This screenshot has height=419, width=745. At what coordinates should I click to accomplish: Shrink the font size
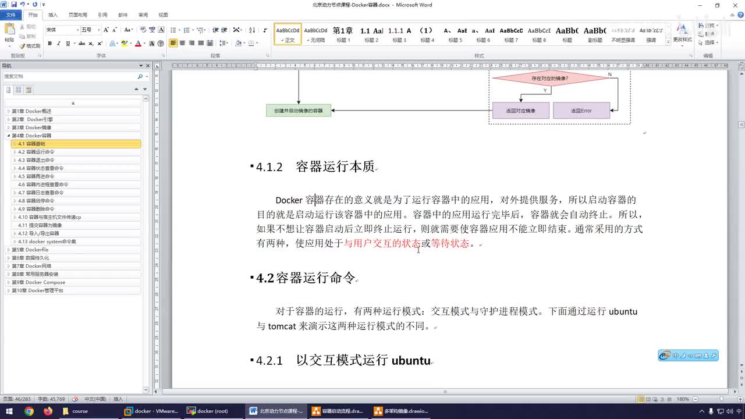115,30
